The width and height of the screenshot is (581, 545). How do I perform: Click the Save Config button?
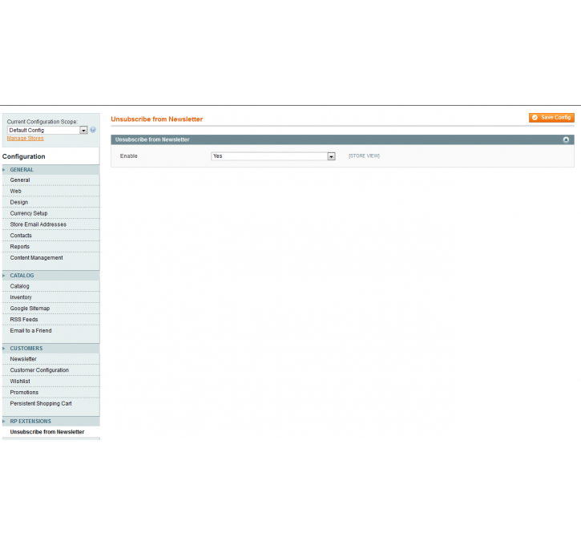pos(551,118)
